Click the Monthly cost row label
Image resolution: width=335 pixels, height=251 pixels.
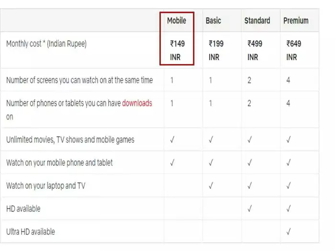click(x=46, y=44)
